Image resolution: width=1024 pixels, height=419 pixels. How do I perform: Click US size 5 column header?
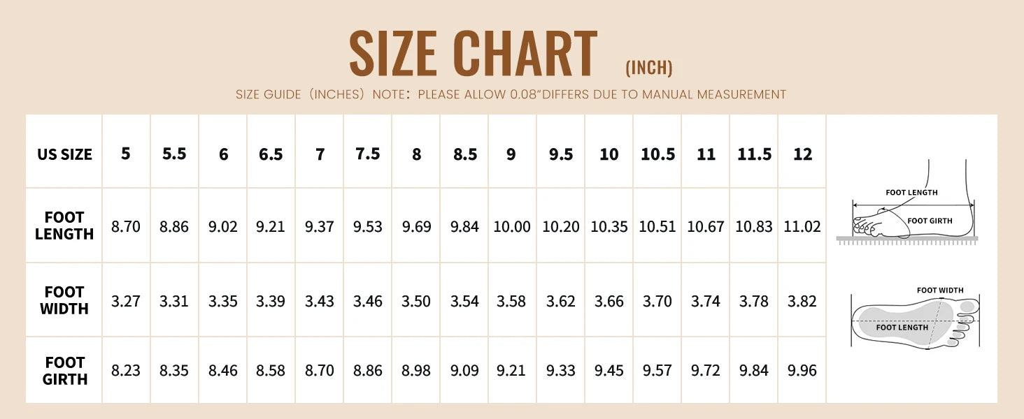(126, 154)
